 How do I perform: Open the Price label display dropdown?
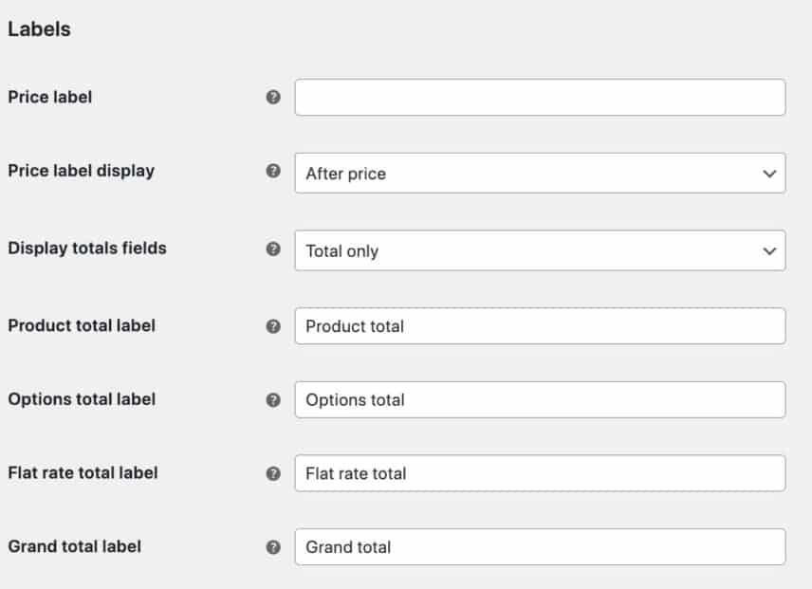tap(540, 174)
